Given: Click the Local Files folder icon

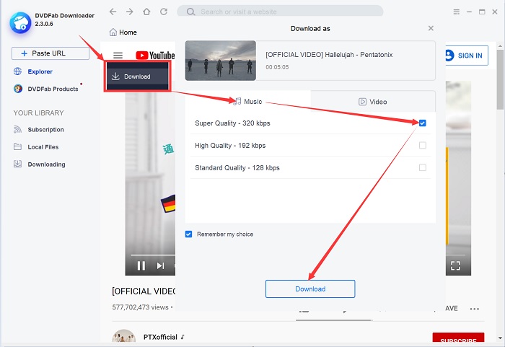Looking at the screenshot, I should tap(17, 147).
